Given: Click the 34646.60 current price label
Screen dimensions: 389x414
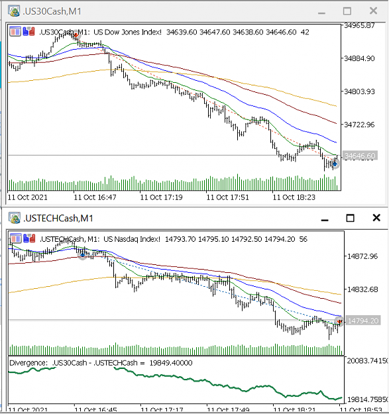Looking at the screenshot, I should [360, 156].
